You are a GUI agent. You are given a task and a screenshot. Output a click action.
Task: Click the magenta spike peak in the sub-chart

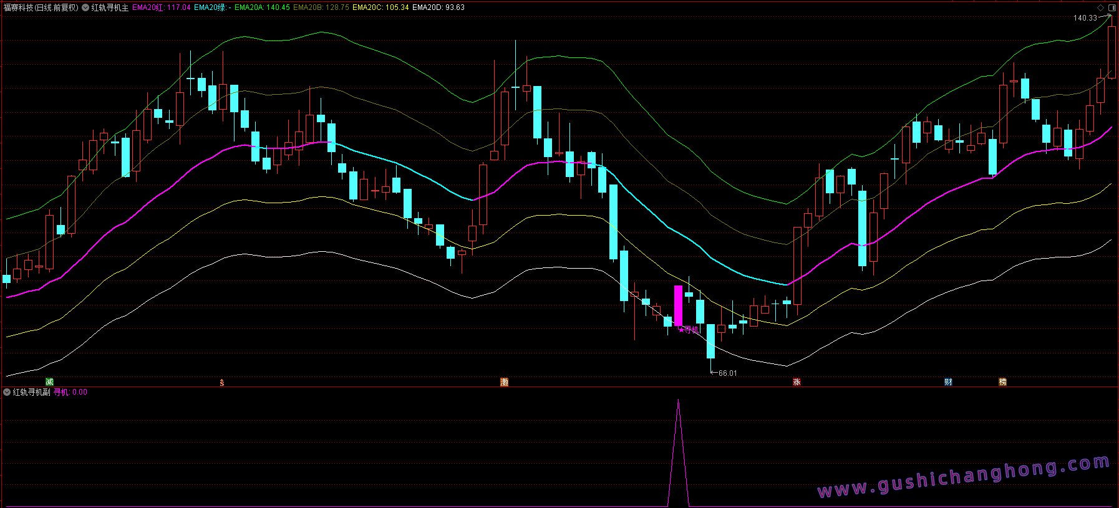679,401
